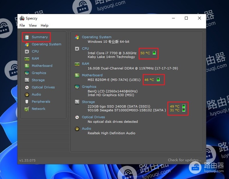
Task: Click the sidebar Optical Drives disc icon
Action: 27,87
